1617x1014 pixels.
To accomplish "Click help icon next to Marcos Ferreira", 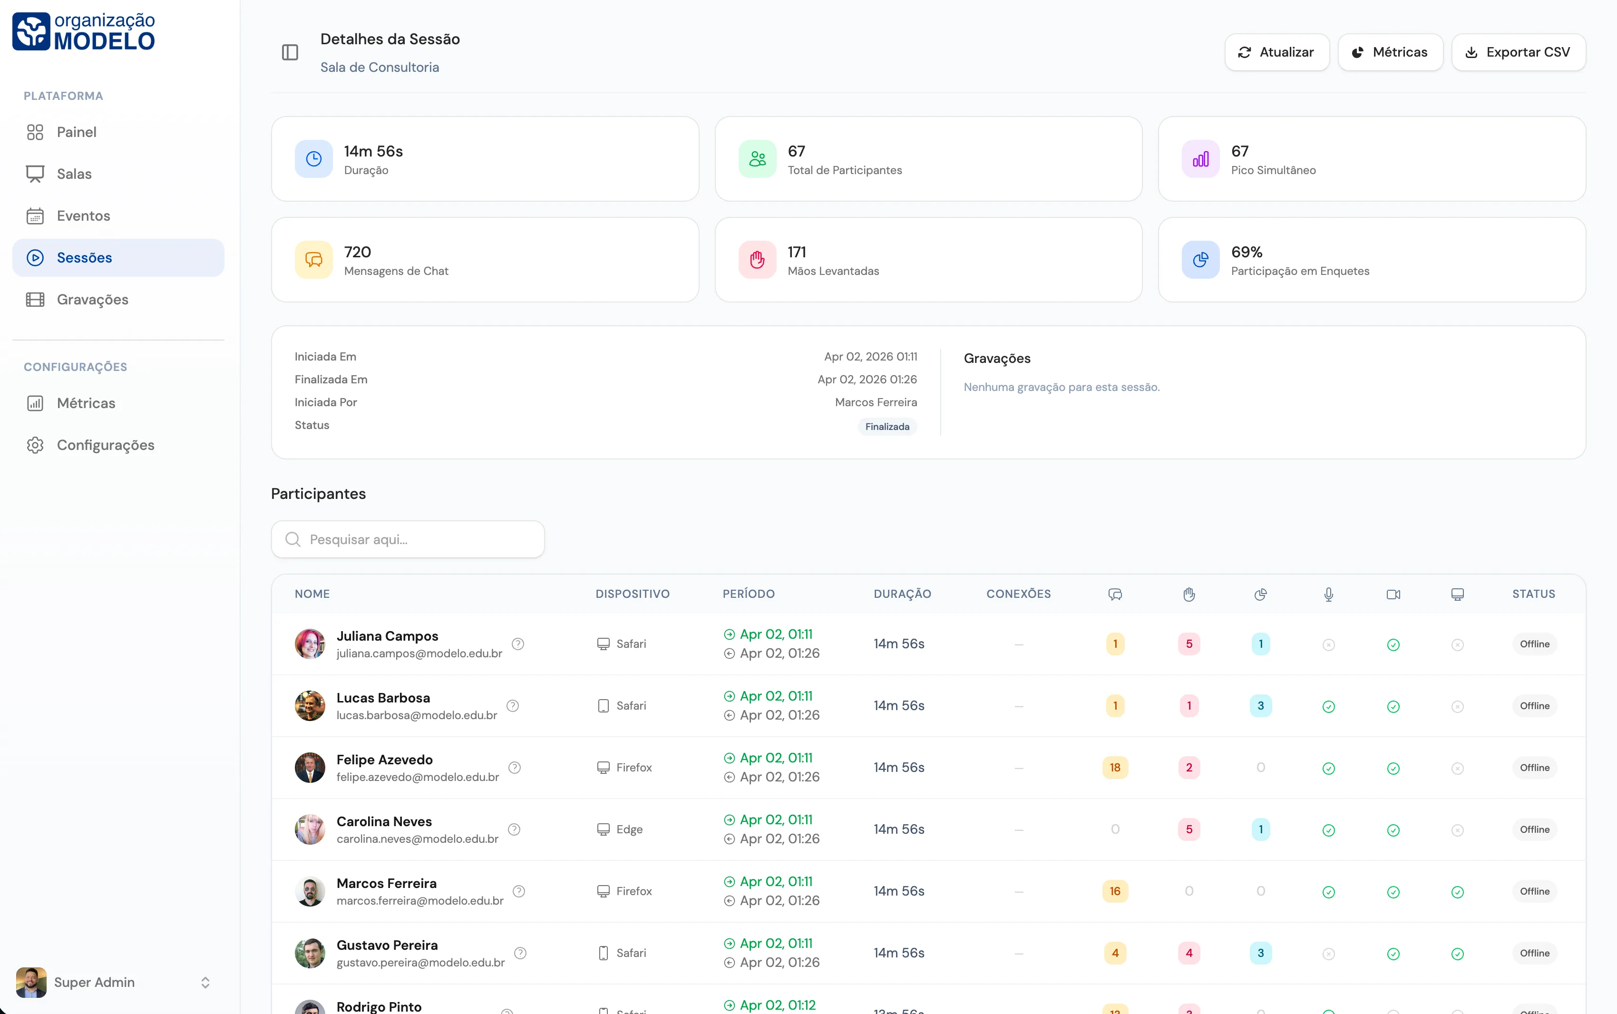I will point(519,891).
